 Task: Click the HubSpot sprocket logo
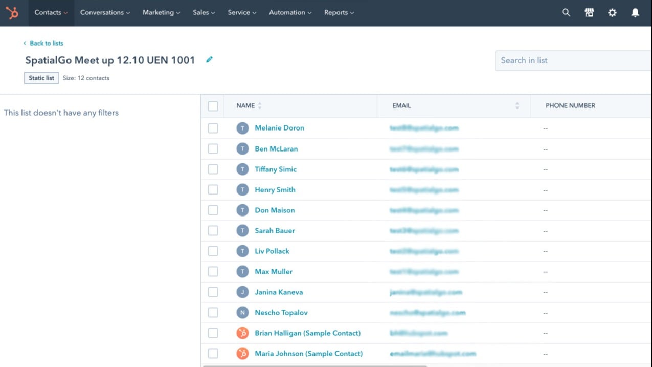[x=12, y=12]
